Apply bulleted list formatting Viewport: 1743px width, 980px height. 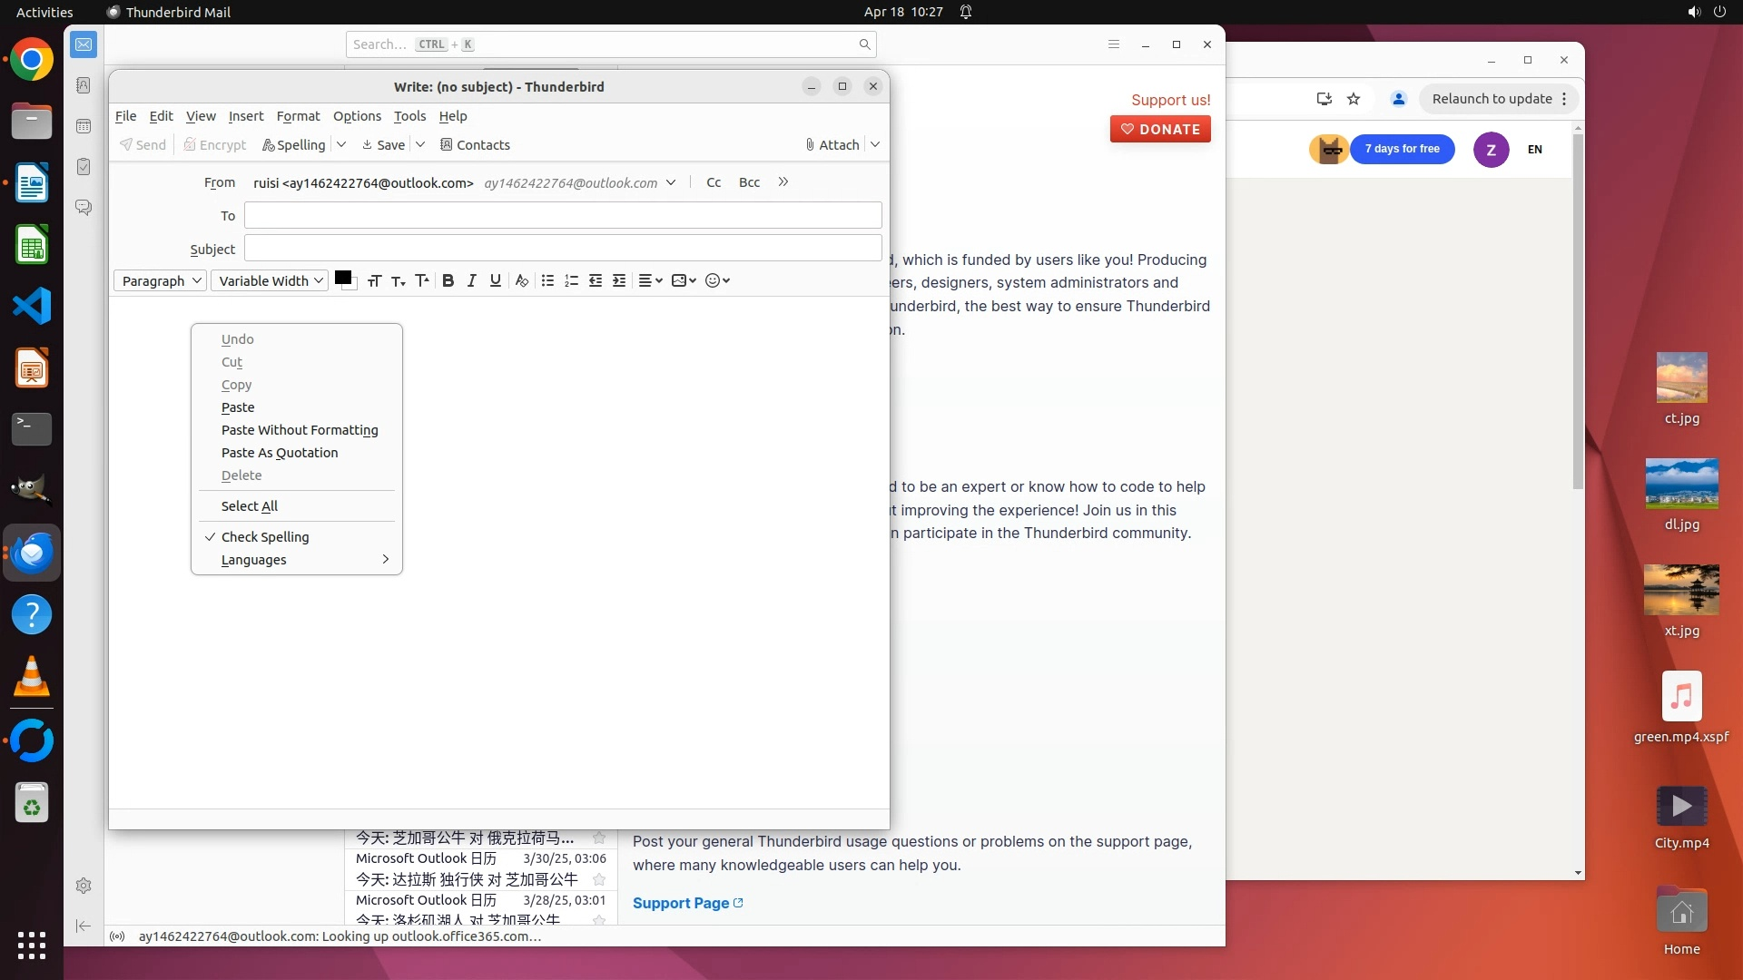point(547,280)
